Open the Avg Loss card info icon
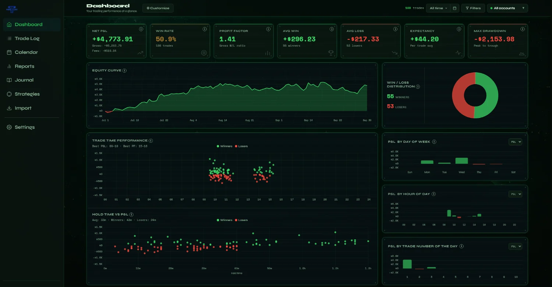552x287 pixels. click(x=395, y=29)
